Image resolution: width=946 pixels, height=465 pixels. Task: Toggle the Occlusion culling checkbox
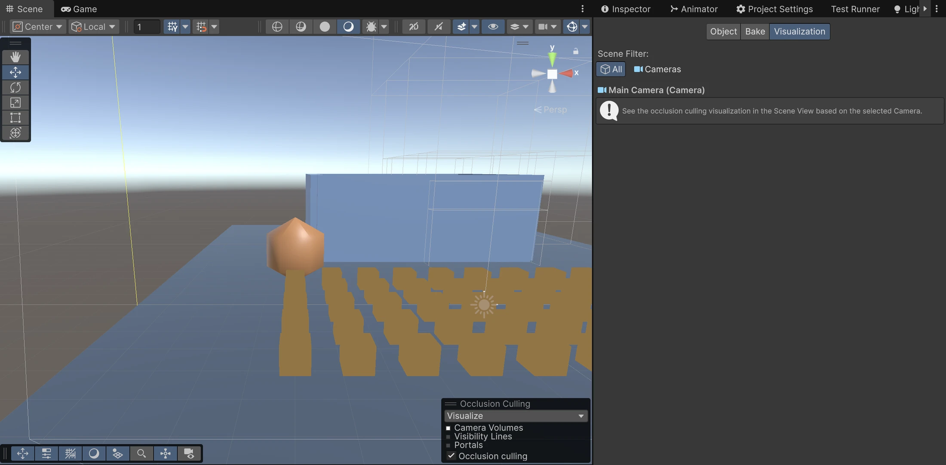[x=451, y=456]
